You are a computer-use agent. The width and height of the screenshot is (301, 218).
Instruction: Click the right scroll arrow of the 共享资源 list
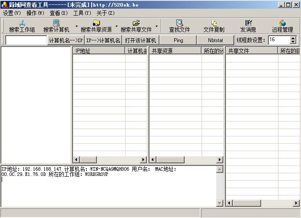(220, 159)
